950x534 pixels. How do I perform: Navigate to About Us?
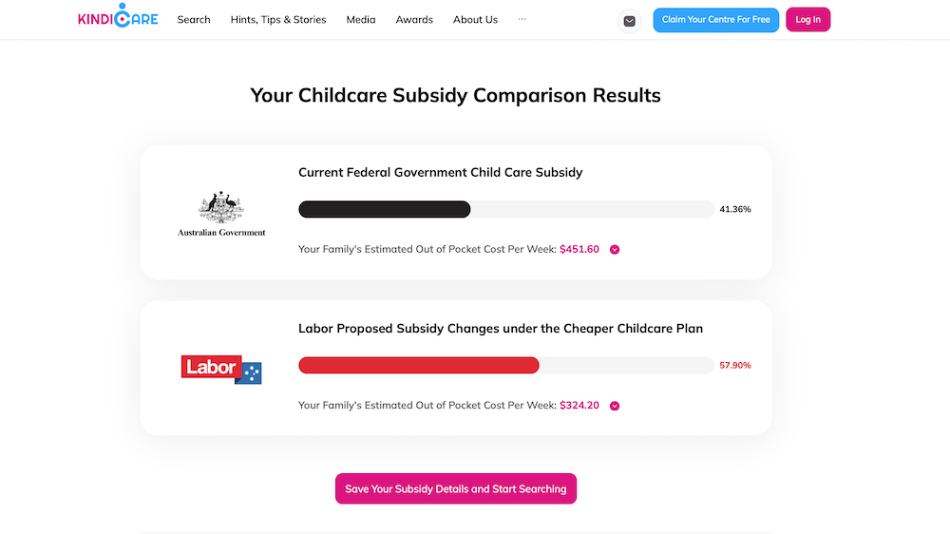coord(475,20)
